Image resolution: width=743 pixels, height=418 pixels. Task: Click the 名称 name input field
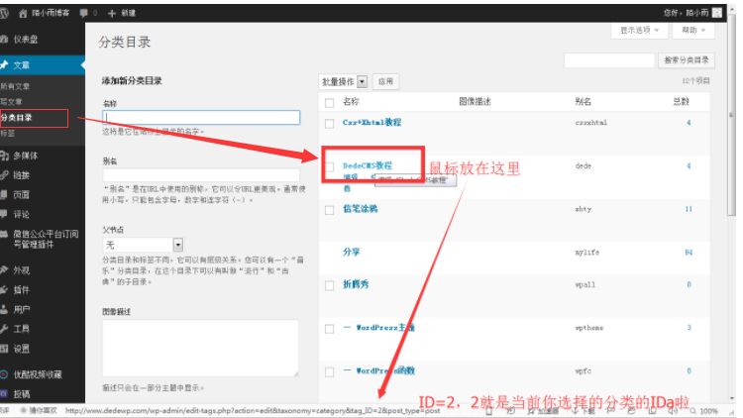tap(200, 117)
